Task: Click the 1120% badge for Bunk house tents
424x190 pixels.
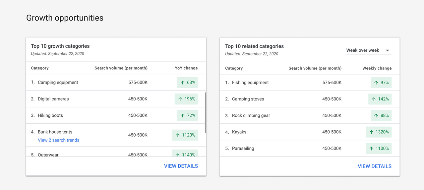Action: [185, 135]
